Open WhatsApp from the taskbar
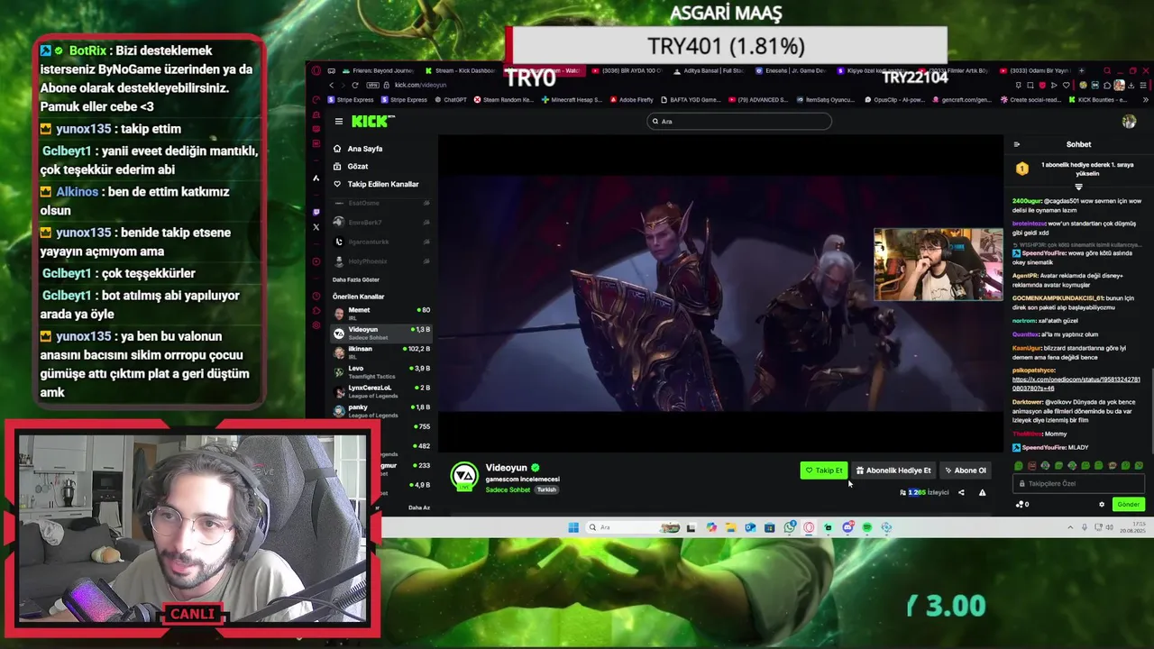 point(790,527)
